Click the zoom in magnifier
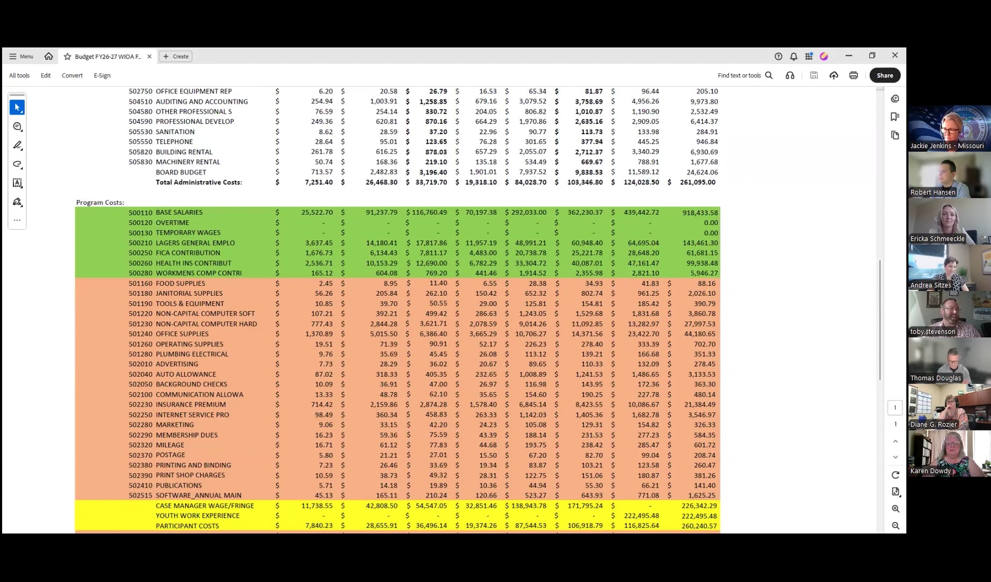 896,509
